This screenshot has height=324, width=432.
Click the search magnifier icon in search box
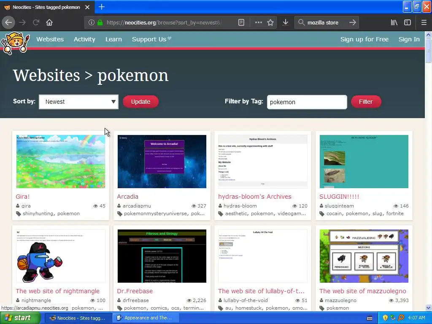tap(301, 22)
